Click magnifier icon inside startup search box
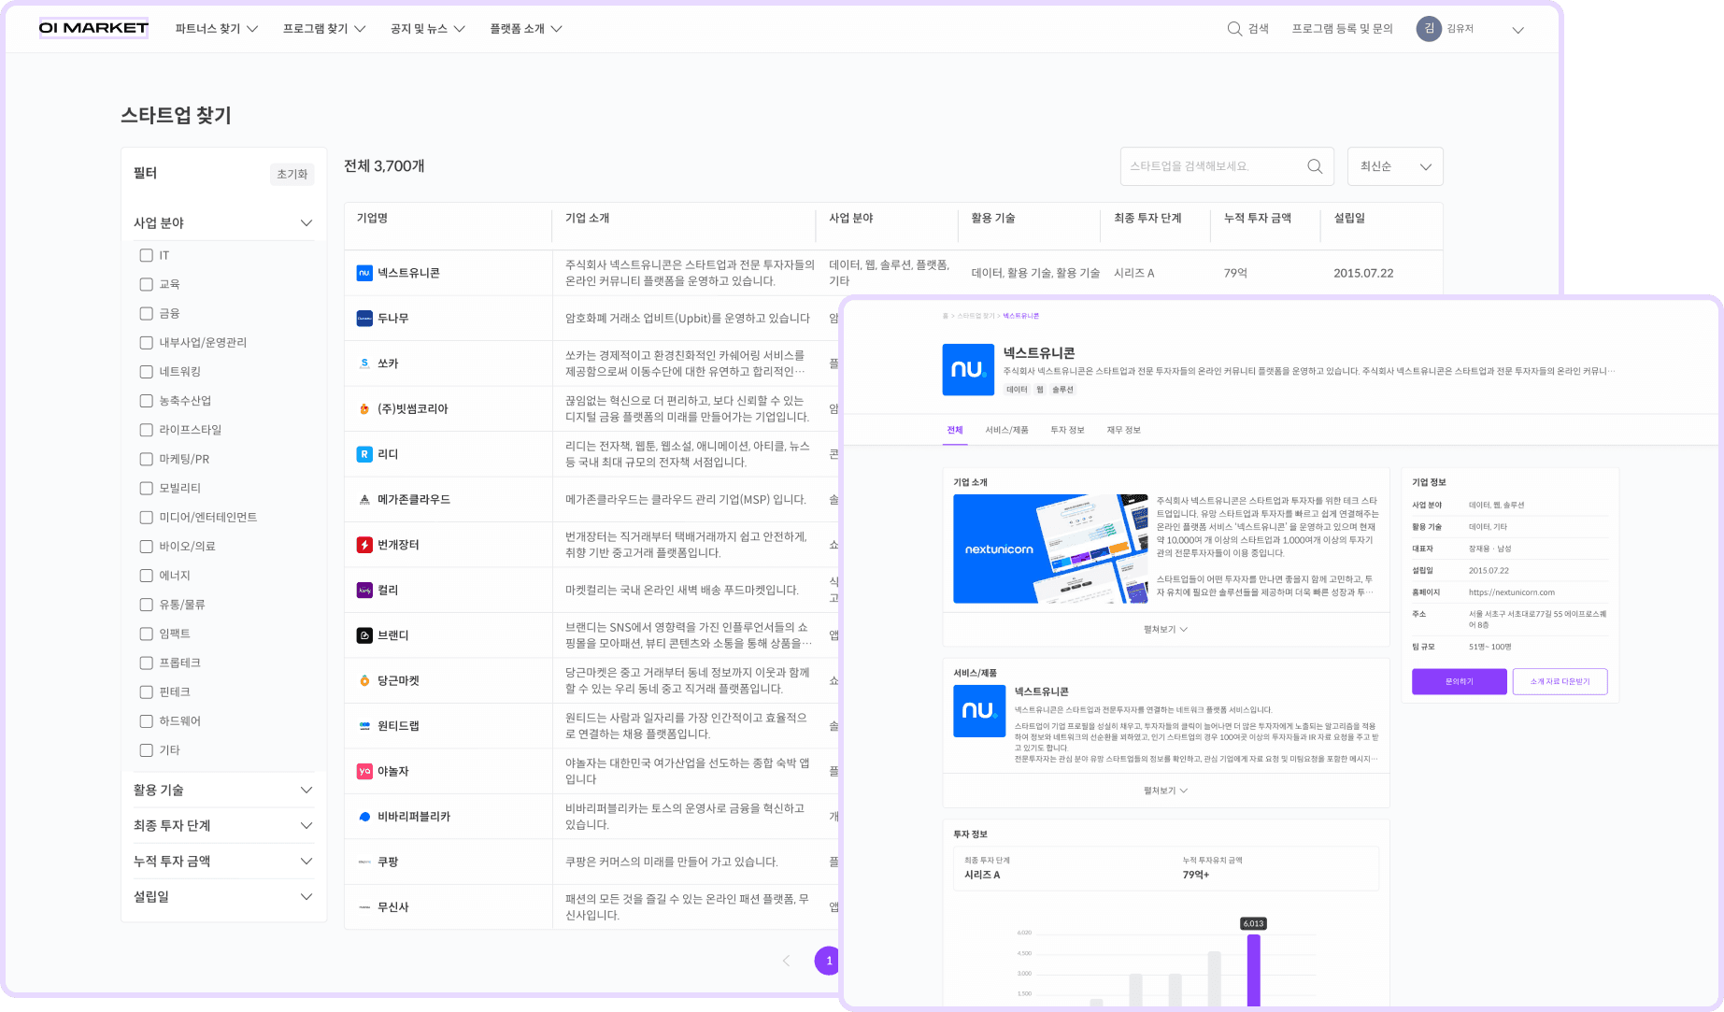Screen dimensions: 1724x1012 [x=1315, y=166]
